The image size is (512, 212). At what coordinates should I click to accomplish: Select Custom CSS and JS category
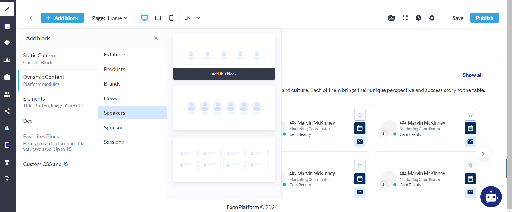pyautogui.click(x=58, y=164)
